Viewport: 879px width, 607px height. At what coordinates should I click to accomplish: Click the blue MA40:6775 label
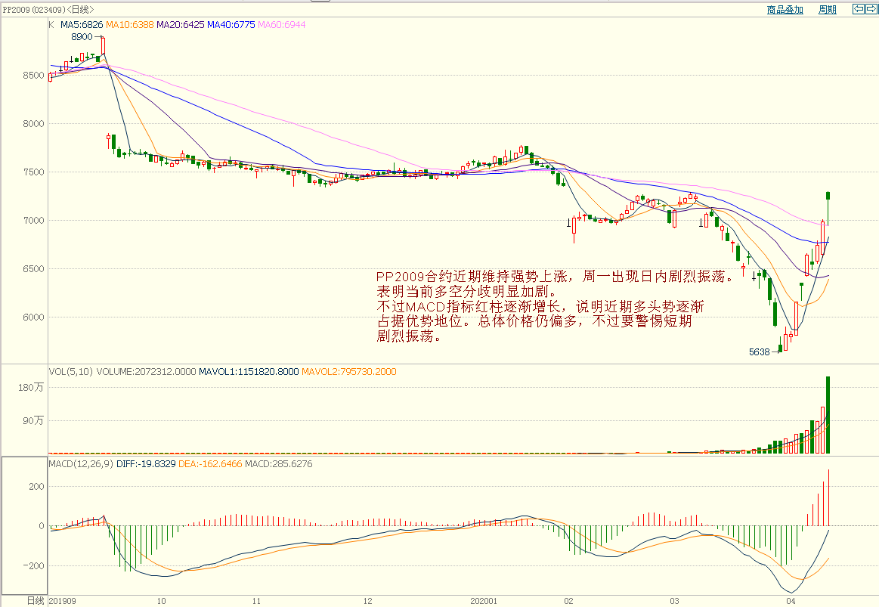point(231,25)
